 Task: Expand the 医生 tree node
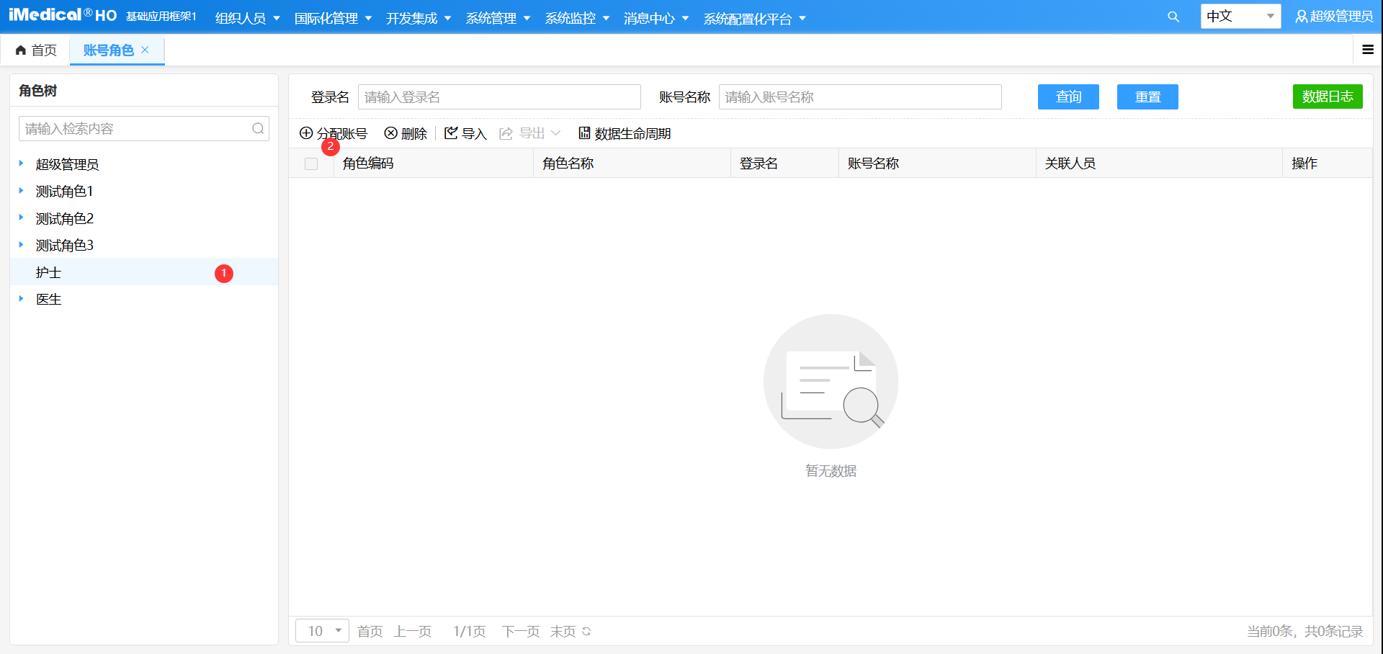[x=22, y=299]
